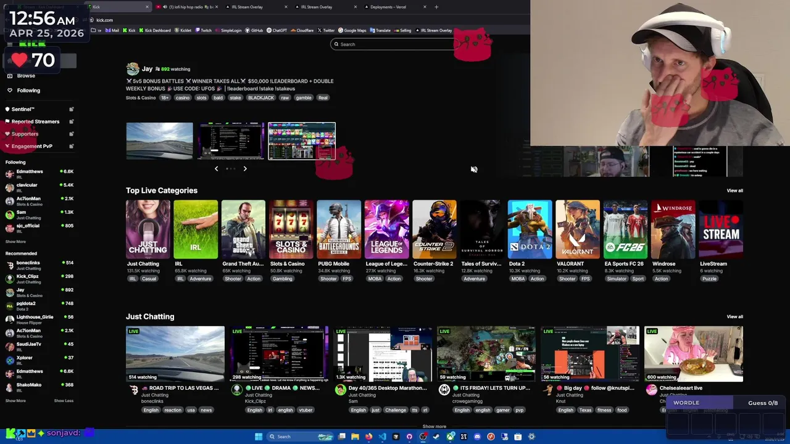Expand Recommended list with Show More
The height and width of the screenshot is (444, 790).
15,401
